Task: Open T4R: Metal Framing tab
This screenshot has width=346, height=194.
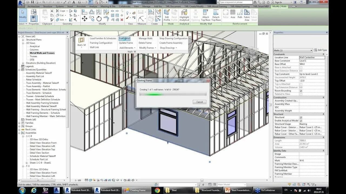Action: tap(241, 6)
